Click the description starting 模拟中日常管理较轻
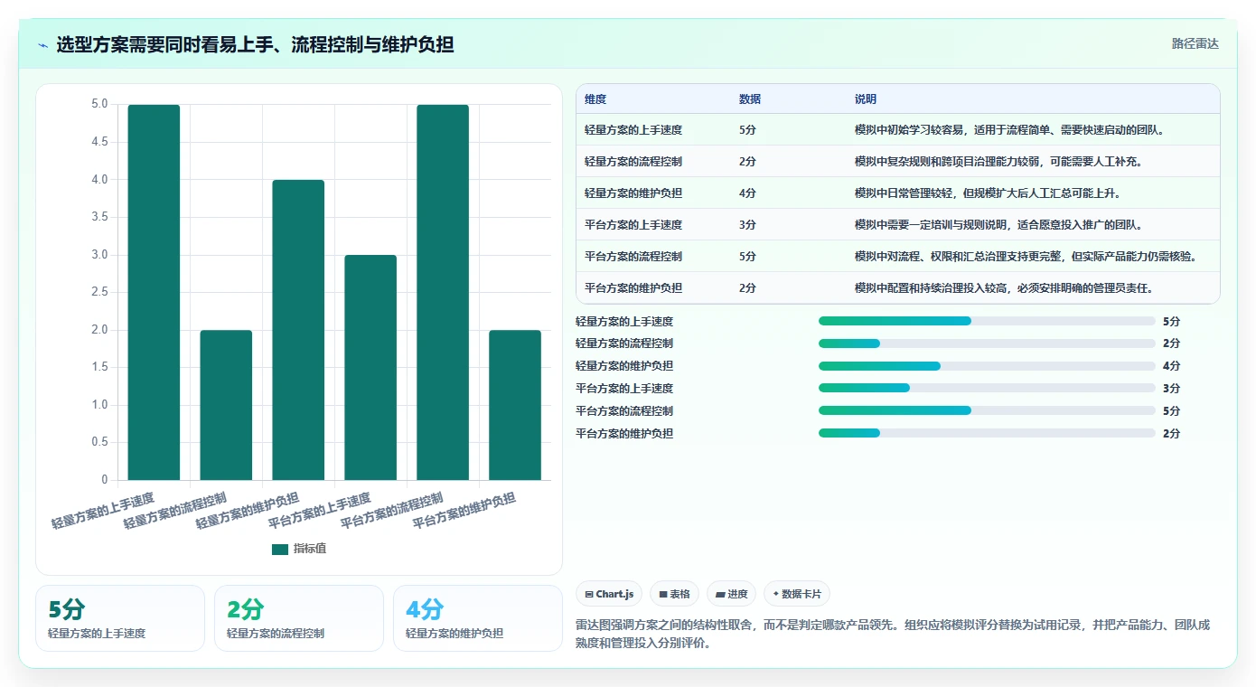This screenshot has height=687, width=1256. pos(988,193)
